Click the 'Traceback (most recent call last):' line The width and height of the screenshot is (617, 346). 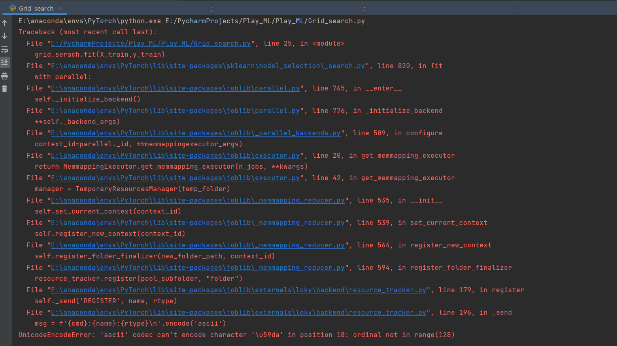[87, 32]
